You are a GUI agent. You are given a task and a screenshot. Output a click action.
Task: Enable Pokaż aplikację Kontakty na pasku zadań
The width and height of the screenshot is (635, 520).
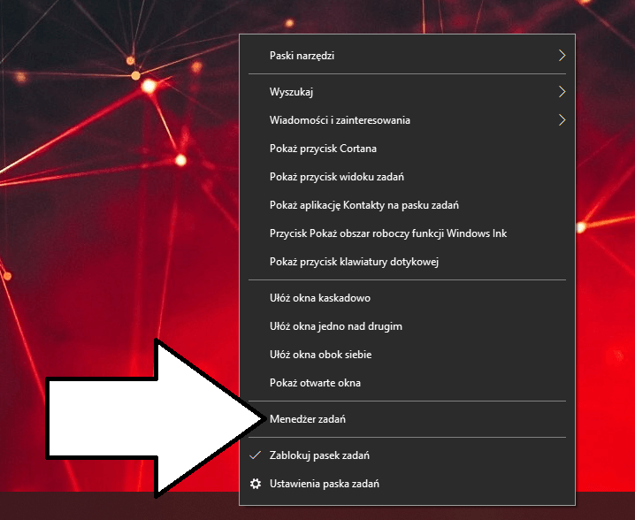(x=407, y=205)
